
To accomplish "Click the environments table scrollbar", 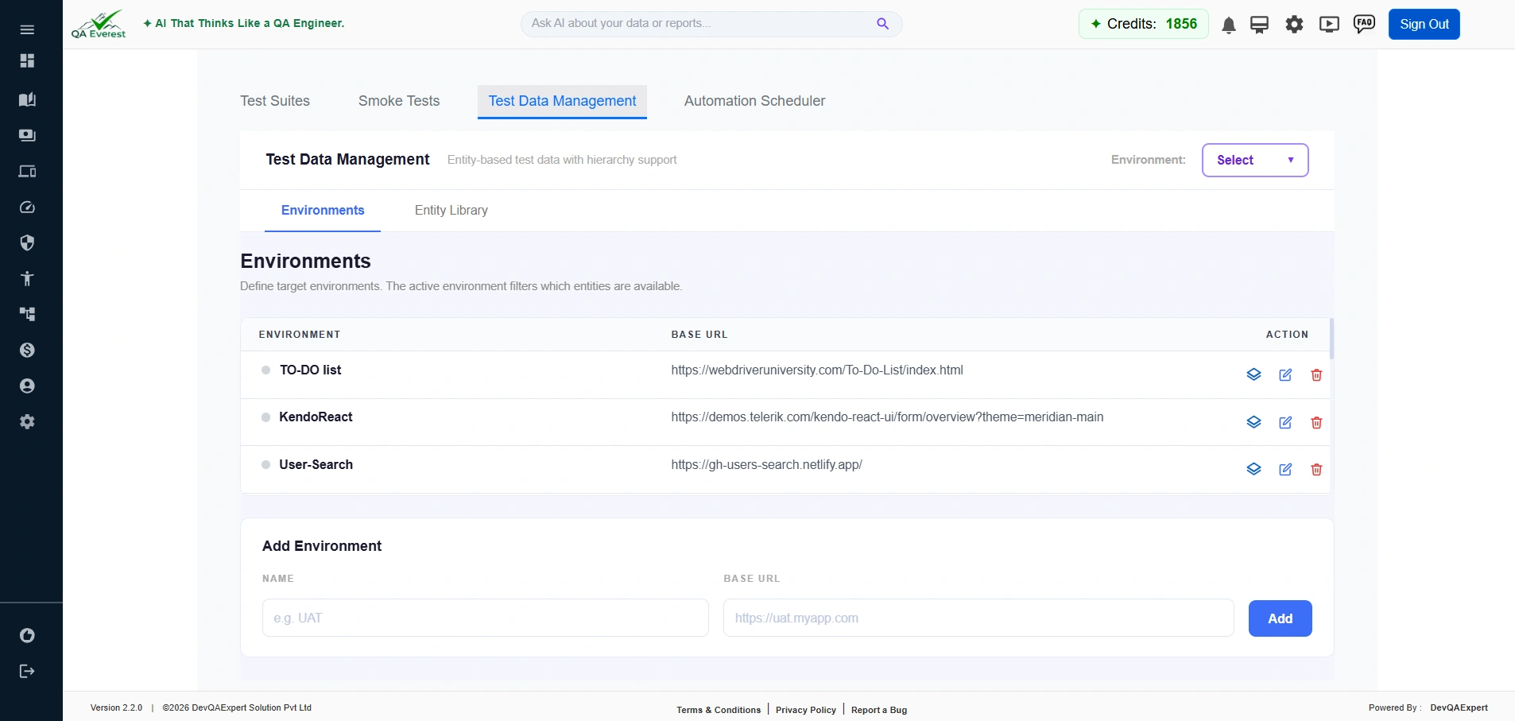I will (x=1331, y=339).
